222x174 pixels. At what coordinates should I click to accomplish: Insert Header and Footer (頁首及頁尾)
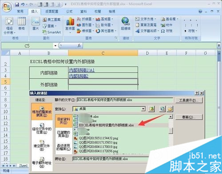coord(146,25)
